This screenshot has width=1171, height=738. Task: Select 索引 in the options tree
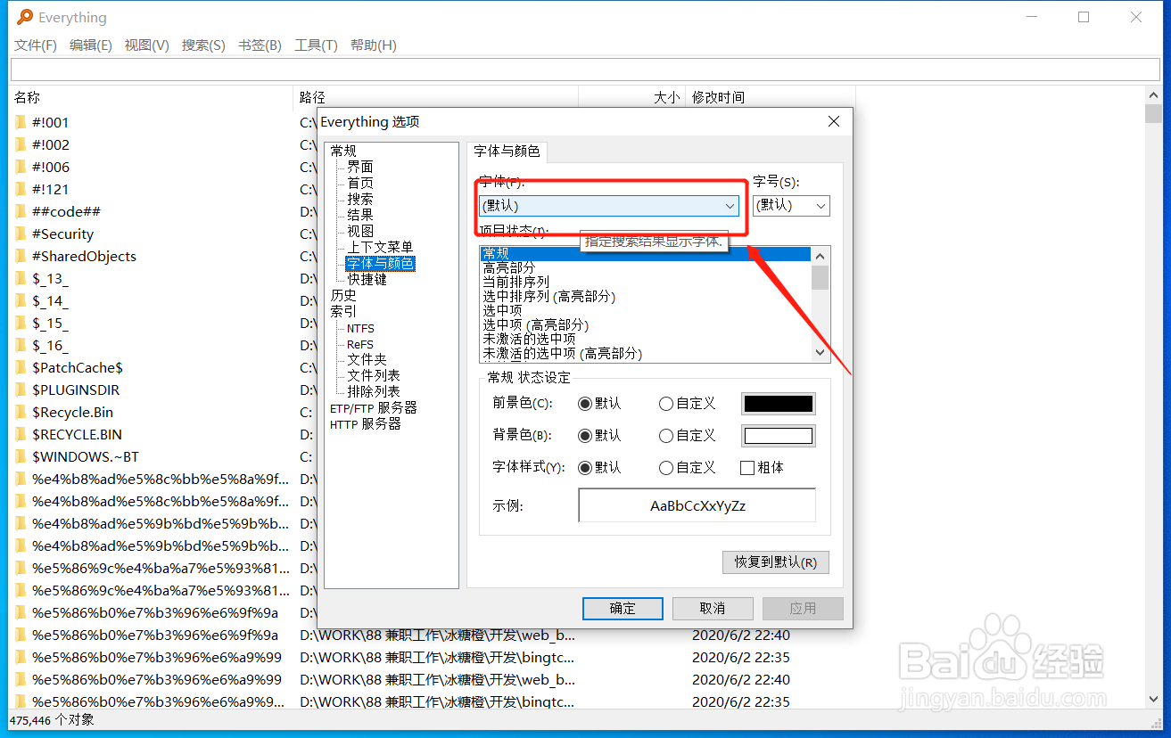343,311
